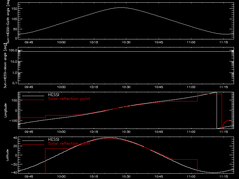Click 11:00 time label under Moon angle plot
239x179 pixels.
(191, 87)
